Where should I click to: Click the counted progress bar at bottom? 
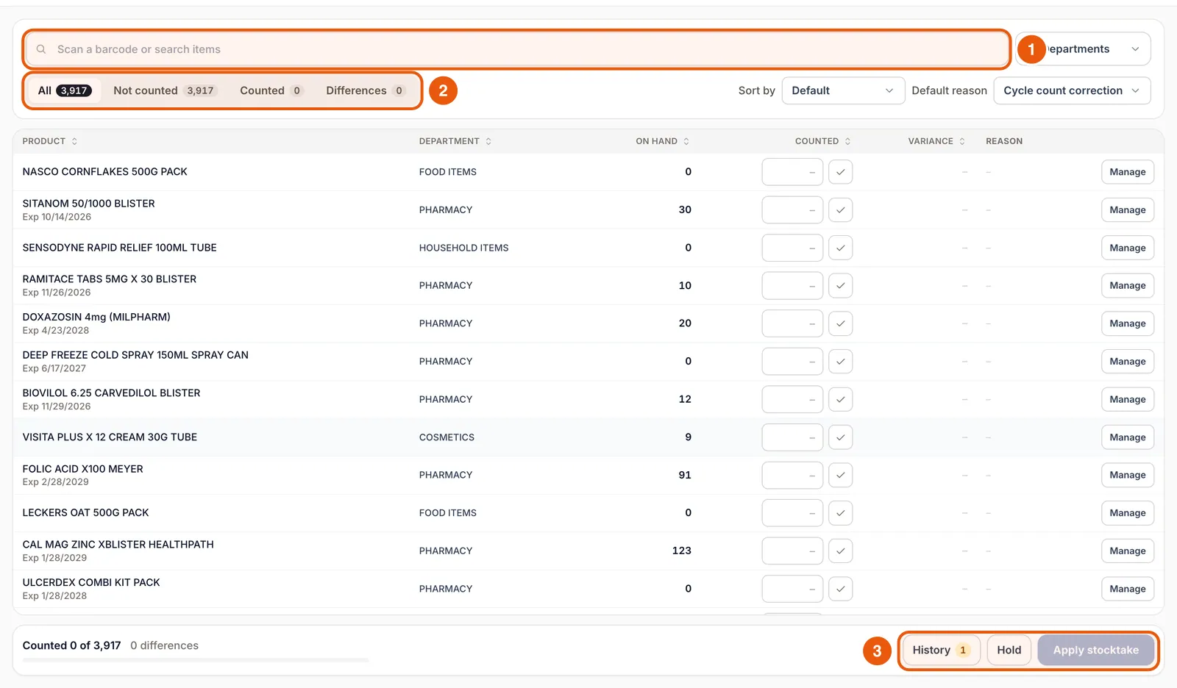point(196,660)
